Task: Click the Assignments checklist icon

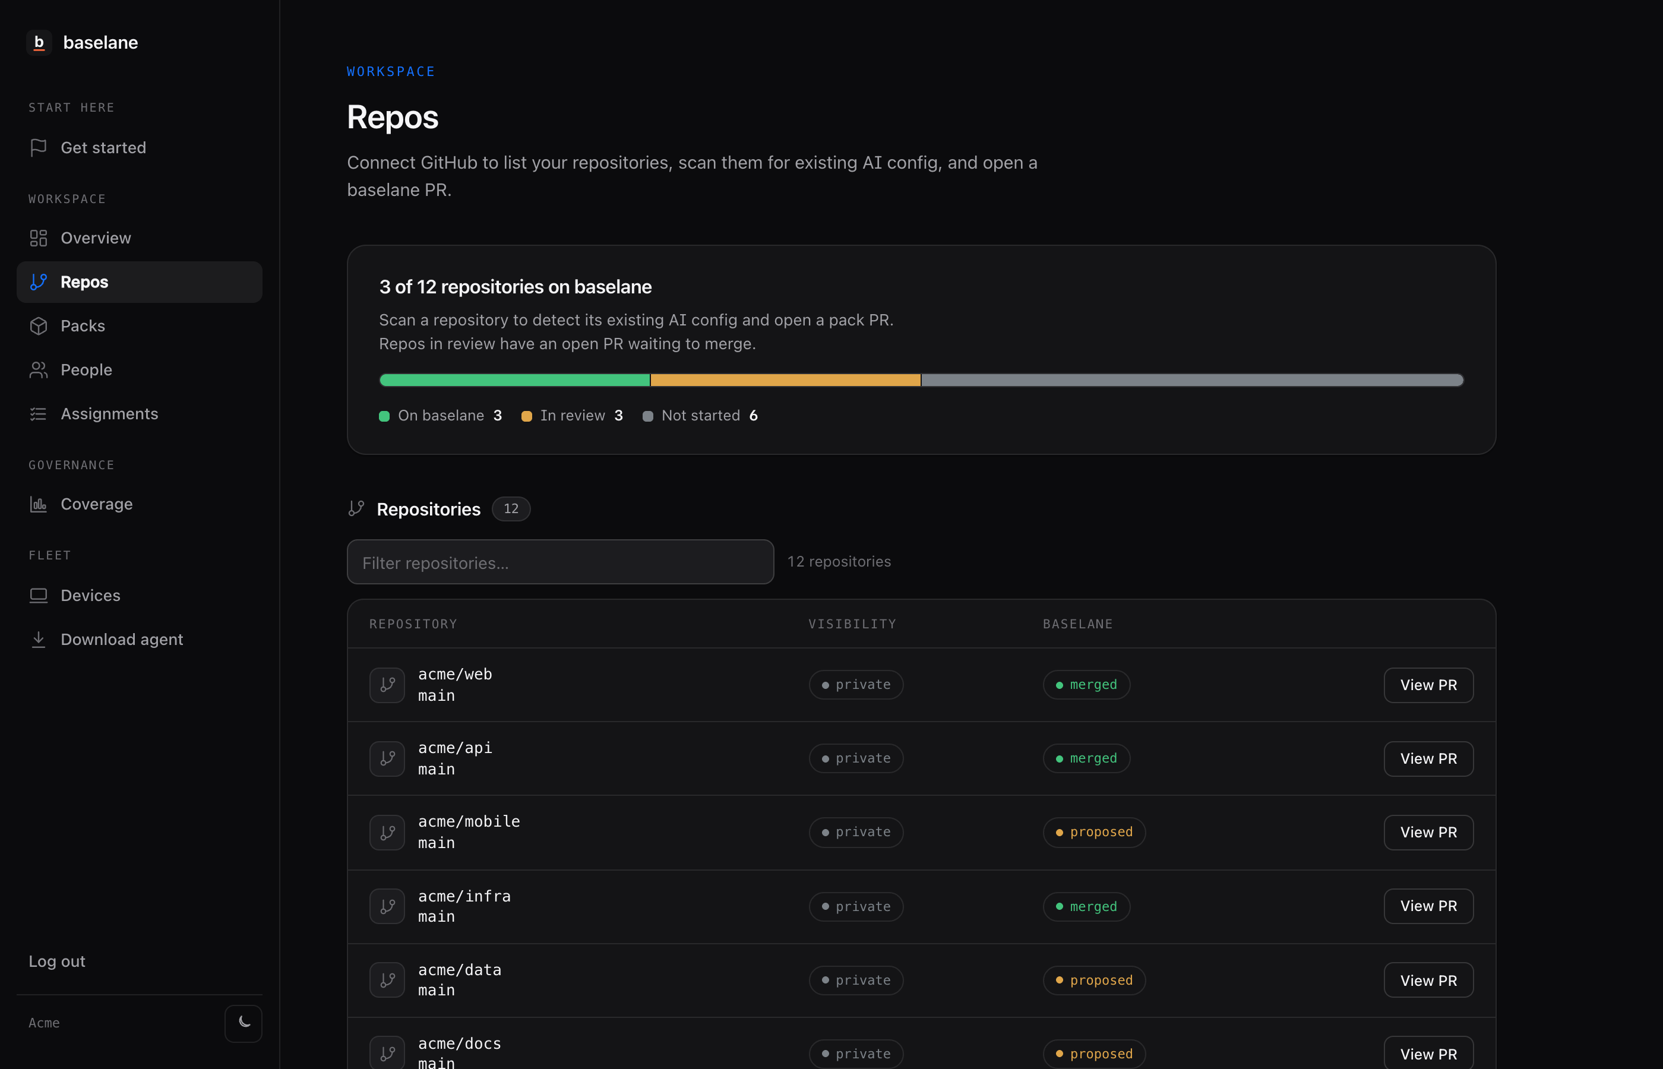Action: pyautogui.click(x=38, y=414)
